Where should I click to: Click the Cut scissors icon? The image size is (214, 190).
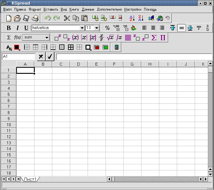[x=67, y=18]
